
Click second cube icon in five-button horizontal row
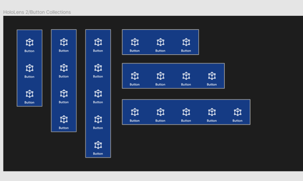point(161,112)
